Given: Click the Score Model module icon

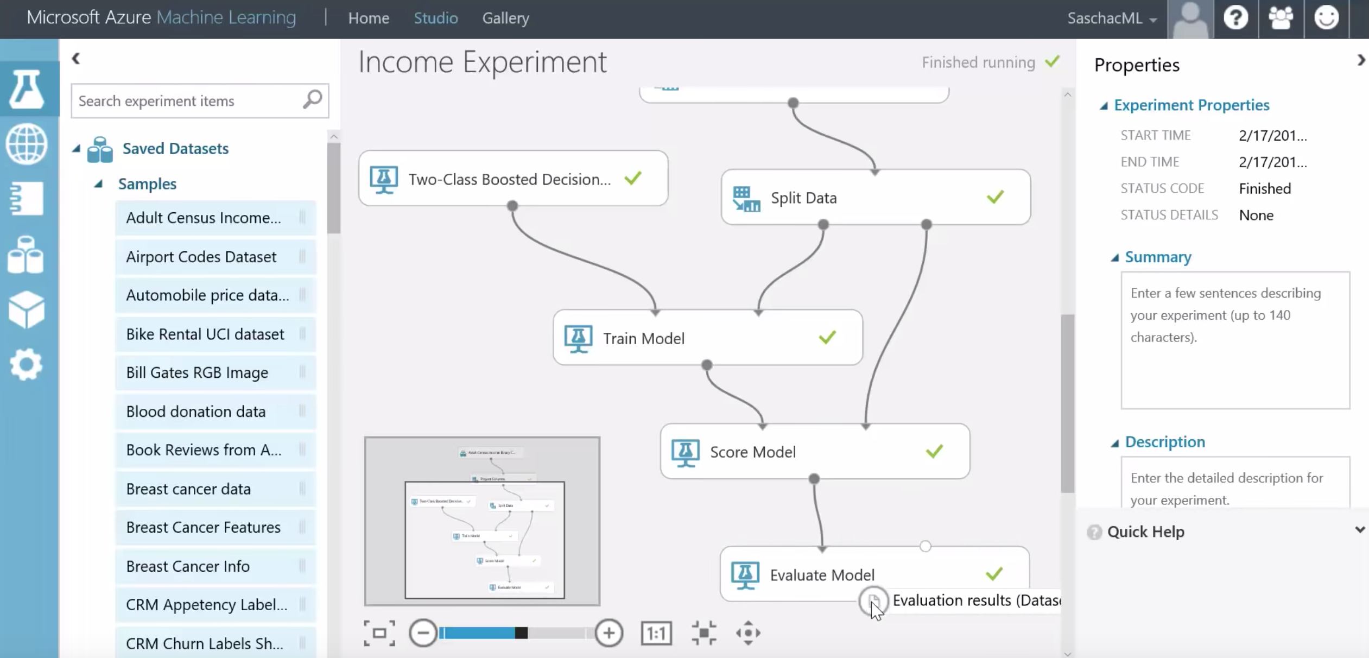Looking at the screenshot, I should point(685,452).
